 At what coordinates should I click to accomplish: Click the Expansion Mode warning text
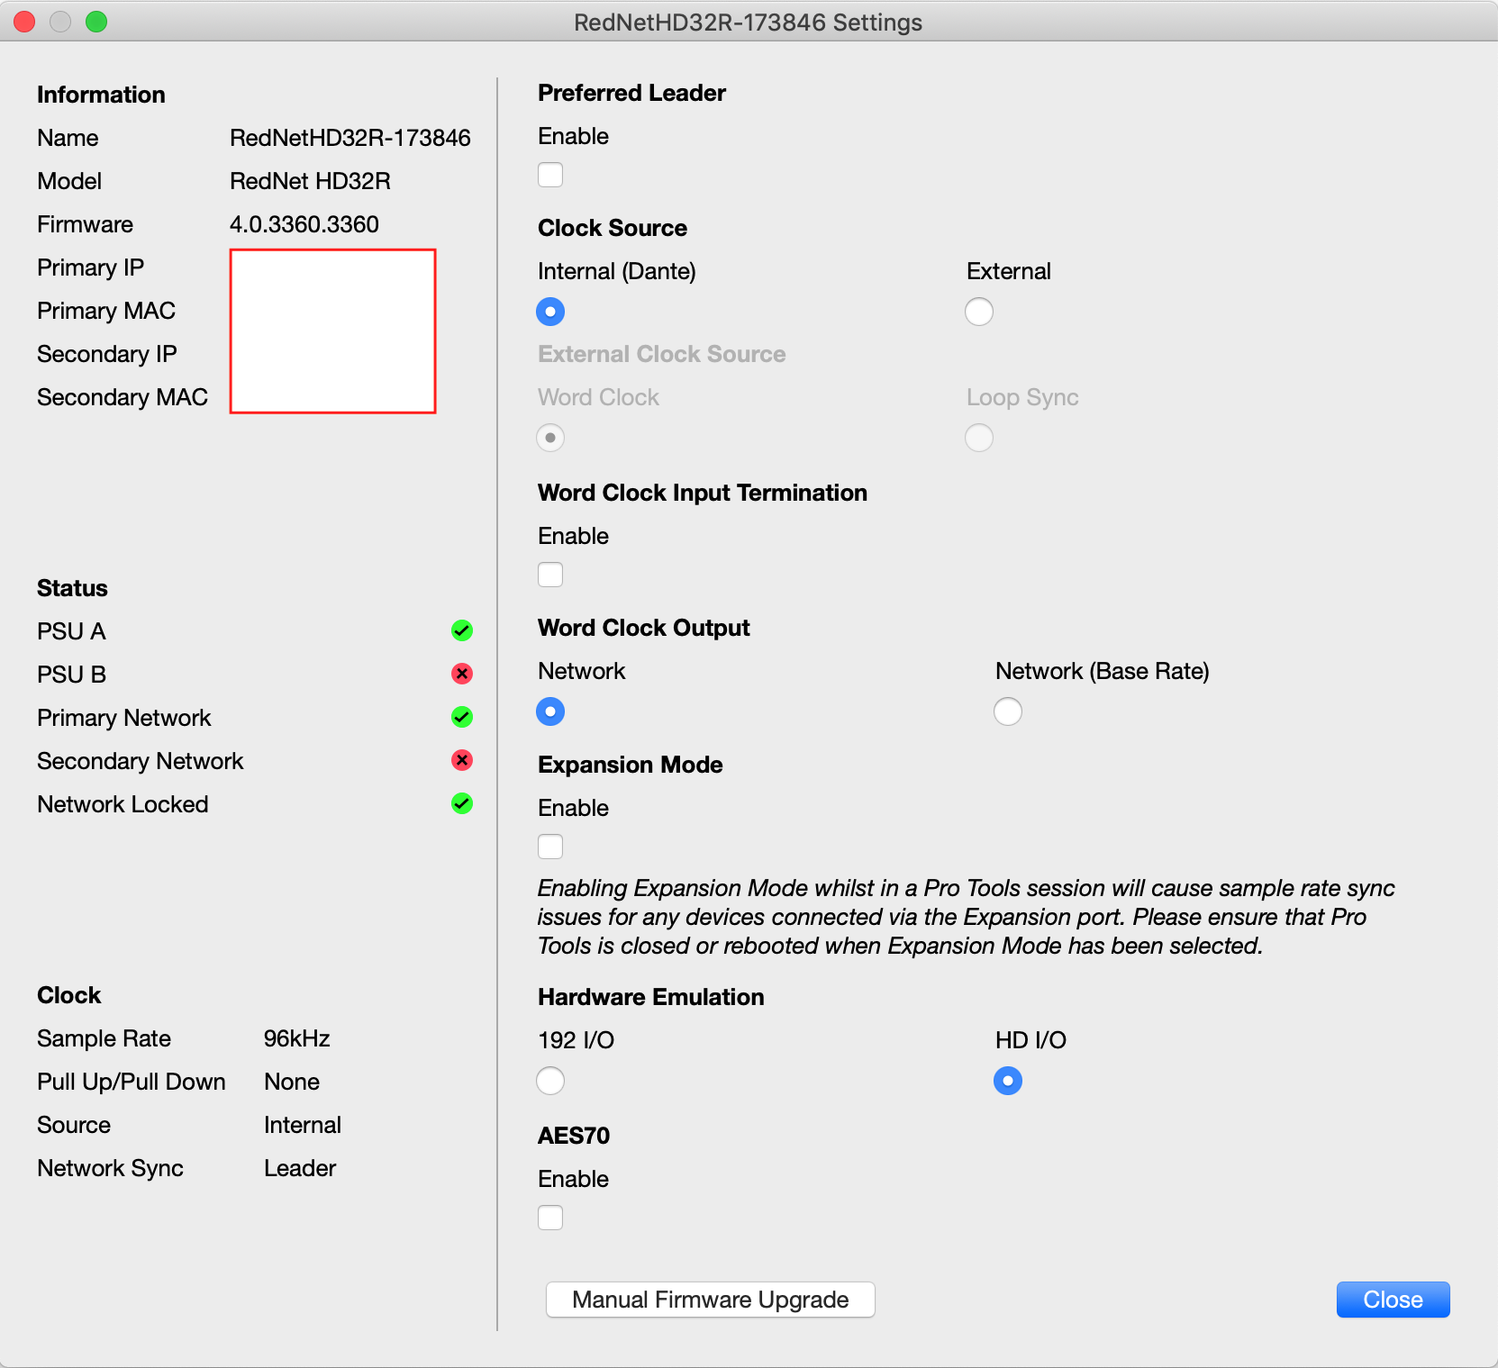966,917
